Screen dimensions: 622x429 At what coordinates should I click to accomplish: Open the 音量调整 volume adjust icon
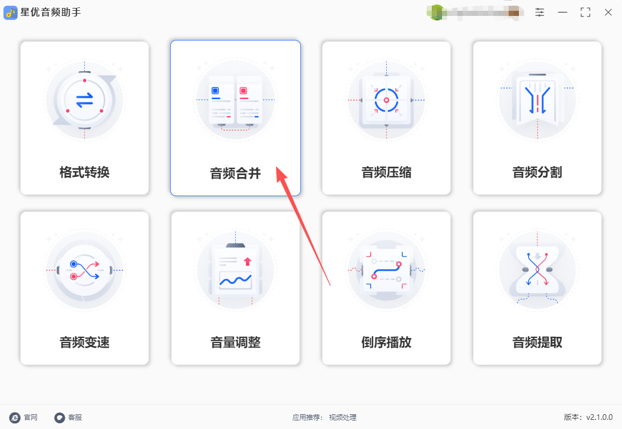click(x=236, y=270)
